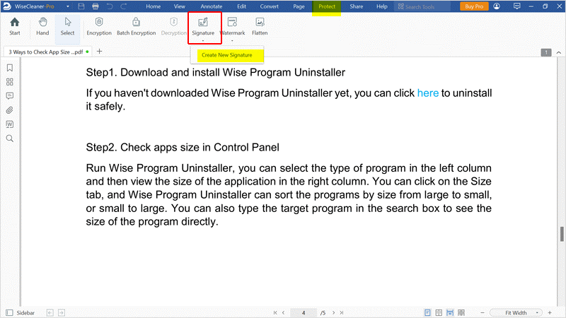
Task: Open the Help menu tab
Action: (x=382, y=6)
